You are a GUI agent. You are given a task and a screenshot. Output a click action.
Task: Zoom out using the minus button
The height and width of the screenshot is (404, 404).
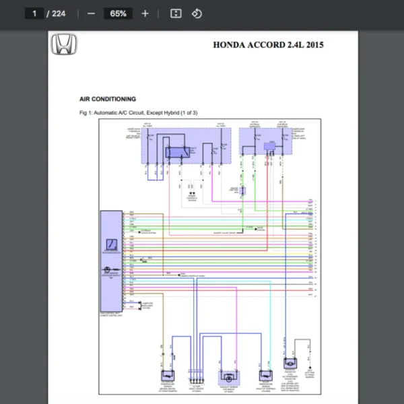click(x=91, y=13)
